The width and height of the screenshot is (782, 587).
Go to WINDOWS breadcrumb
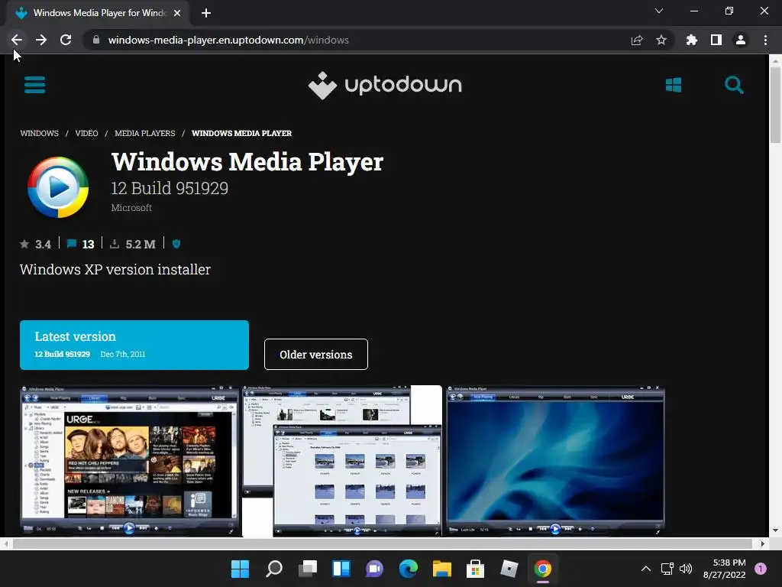(40, 133)
